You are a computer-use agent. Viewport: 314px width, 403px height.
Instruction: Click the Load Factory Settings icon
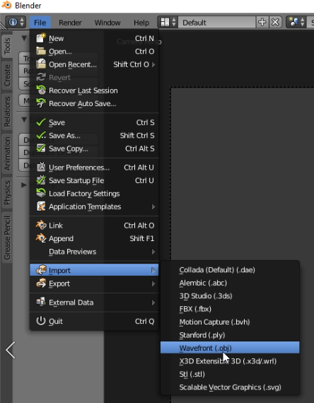click(40, 193)
